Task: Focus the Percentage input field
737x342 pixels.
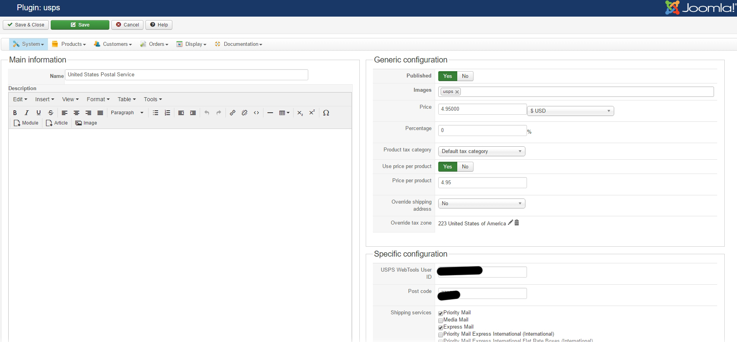Action: [x=482, y=130]
